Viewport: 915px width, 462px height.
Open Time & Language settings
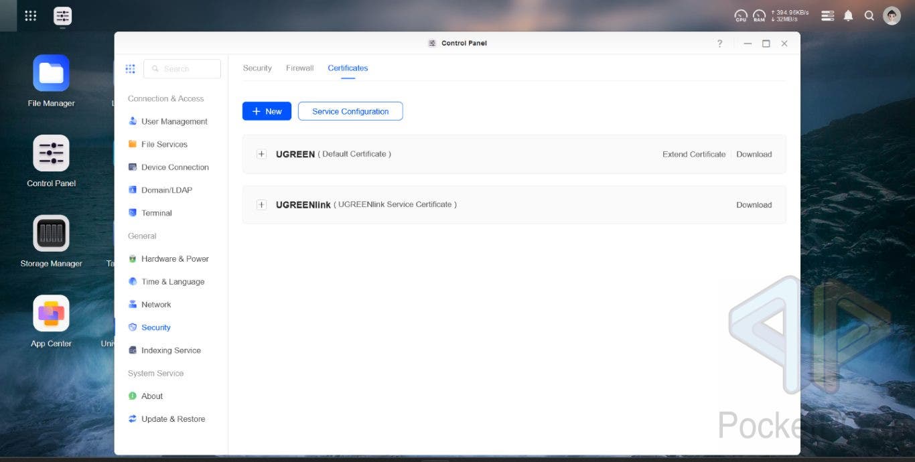coord(167,282)
